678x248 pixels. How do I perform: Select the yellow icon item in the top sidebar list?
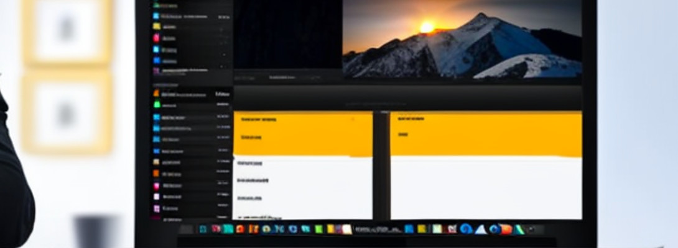pyautogui.click(x=157, y=27)
